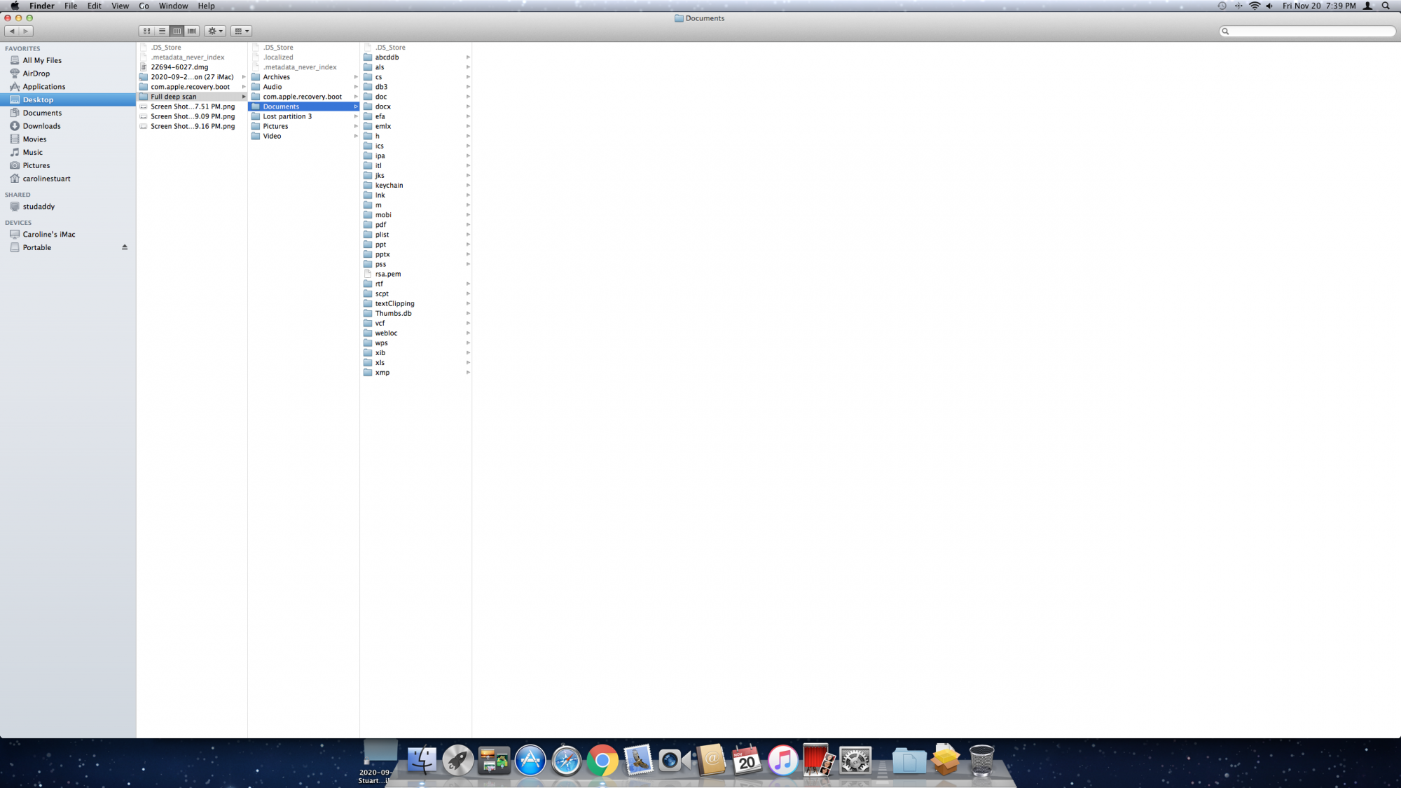Image resolution: width=1401 pixels, height=788 pixels.
Task: Open the Trash in the Dock
Action: (x=981, y=761)
